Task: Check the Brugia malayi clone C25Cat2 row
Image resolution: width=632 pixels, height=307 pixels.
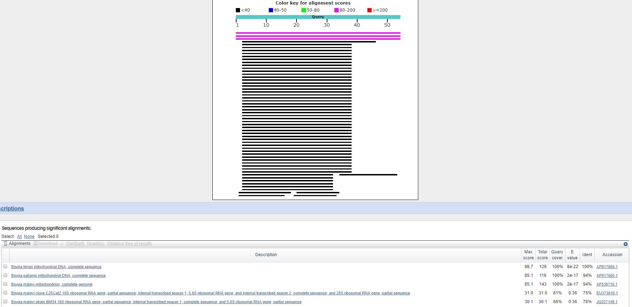Action: 5,293
